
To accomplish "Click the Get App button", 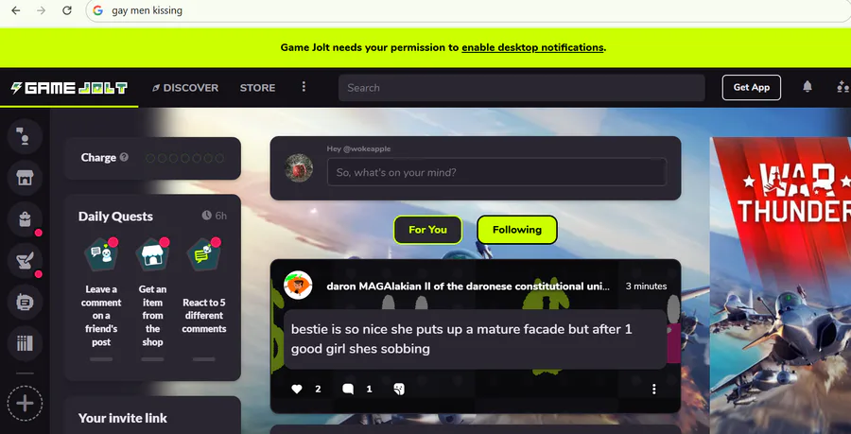I will (751, 87).
